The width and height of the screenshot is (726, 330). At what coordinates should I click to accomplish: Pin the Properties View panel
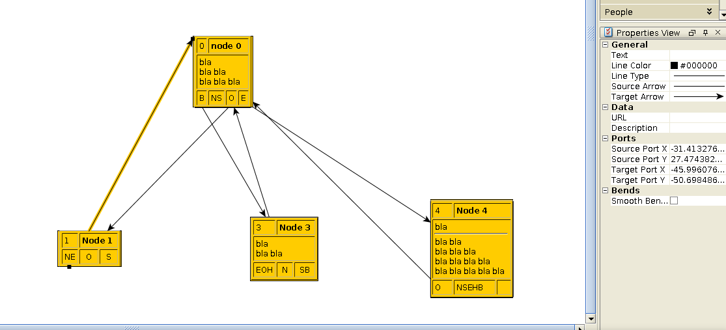point(705,33)
